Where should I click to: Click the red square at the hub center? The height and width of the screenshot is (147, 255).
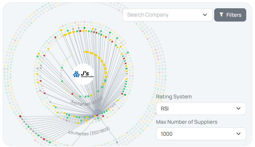[x=97, y=115]
